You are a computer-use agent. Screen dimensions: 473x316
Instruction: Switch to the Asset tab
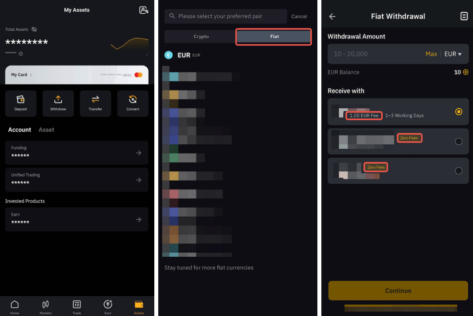click(46, 129)
